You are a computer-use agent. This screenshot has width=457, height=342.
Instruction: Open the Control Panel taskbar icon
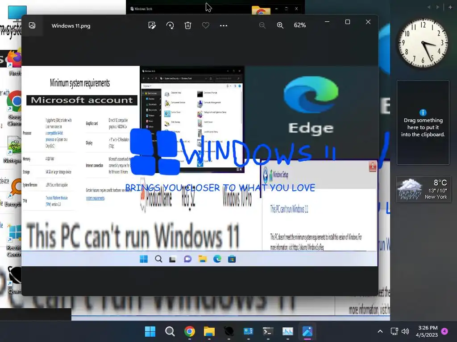coord(248,331)
